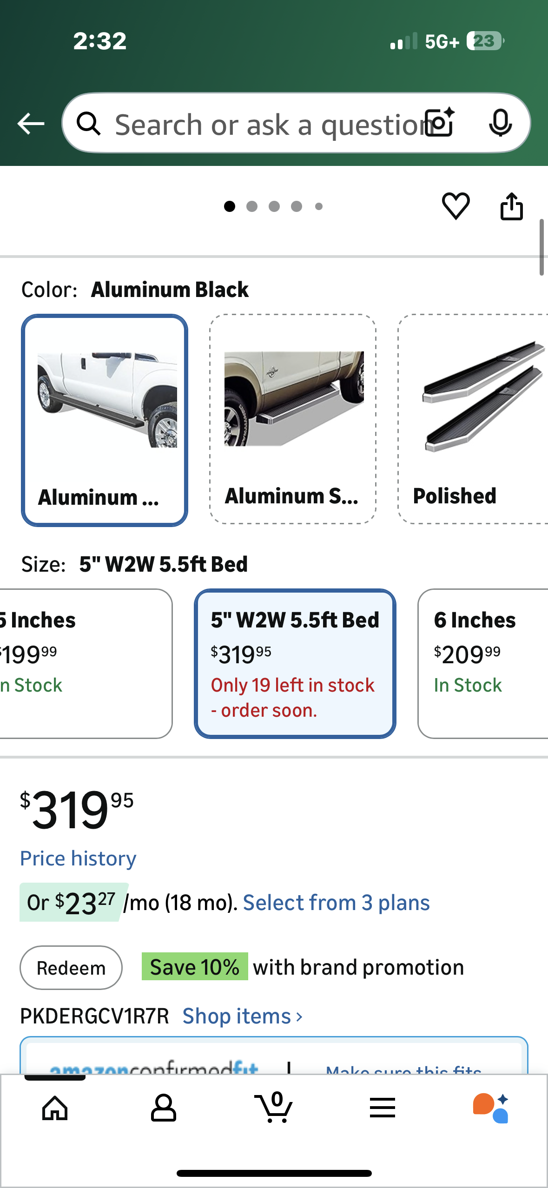
Task: Choose the Polished color variant
Action: pos(474,418)
